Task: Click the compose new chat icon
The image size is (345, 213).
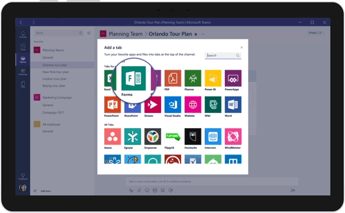Action: click(89, 33)
